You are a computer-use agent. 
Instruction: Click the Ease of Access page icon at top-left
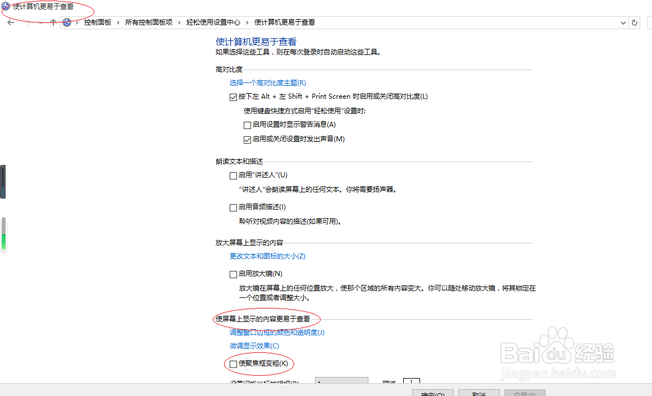coord(4,7)
